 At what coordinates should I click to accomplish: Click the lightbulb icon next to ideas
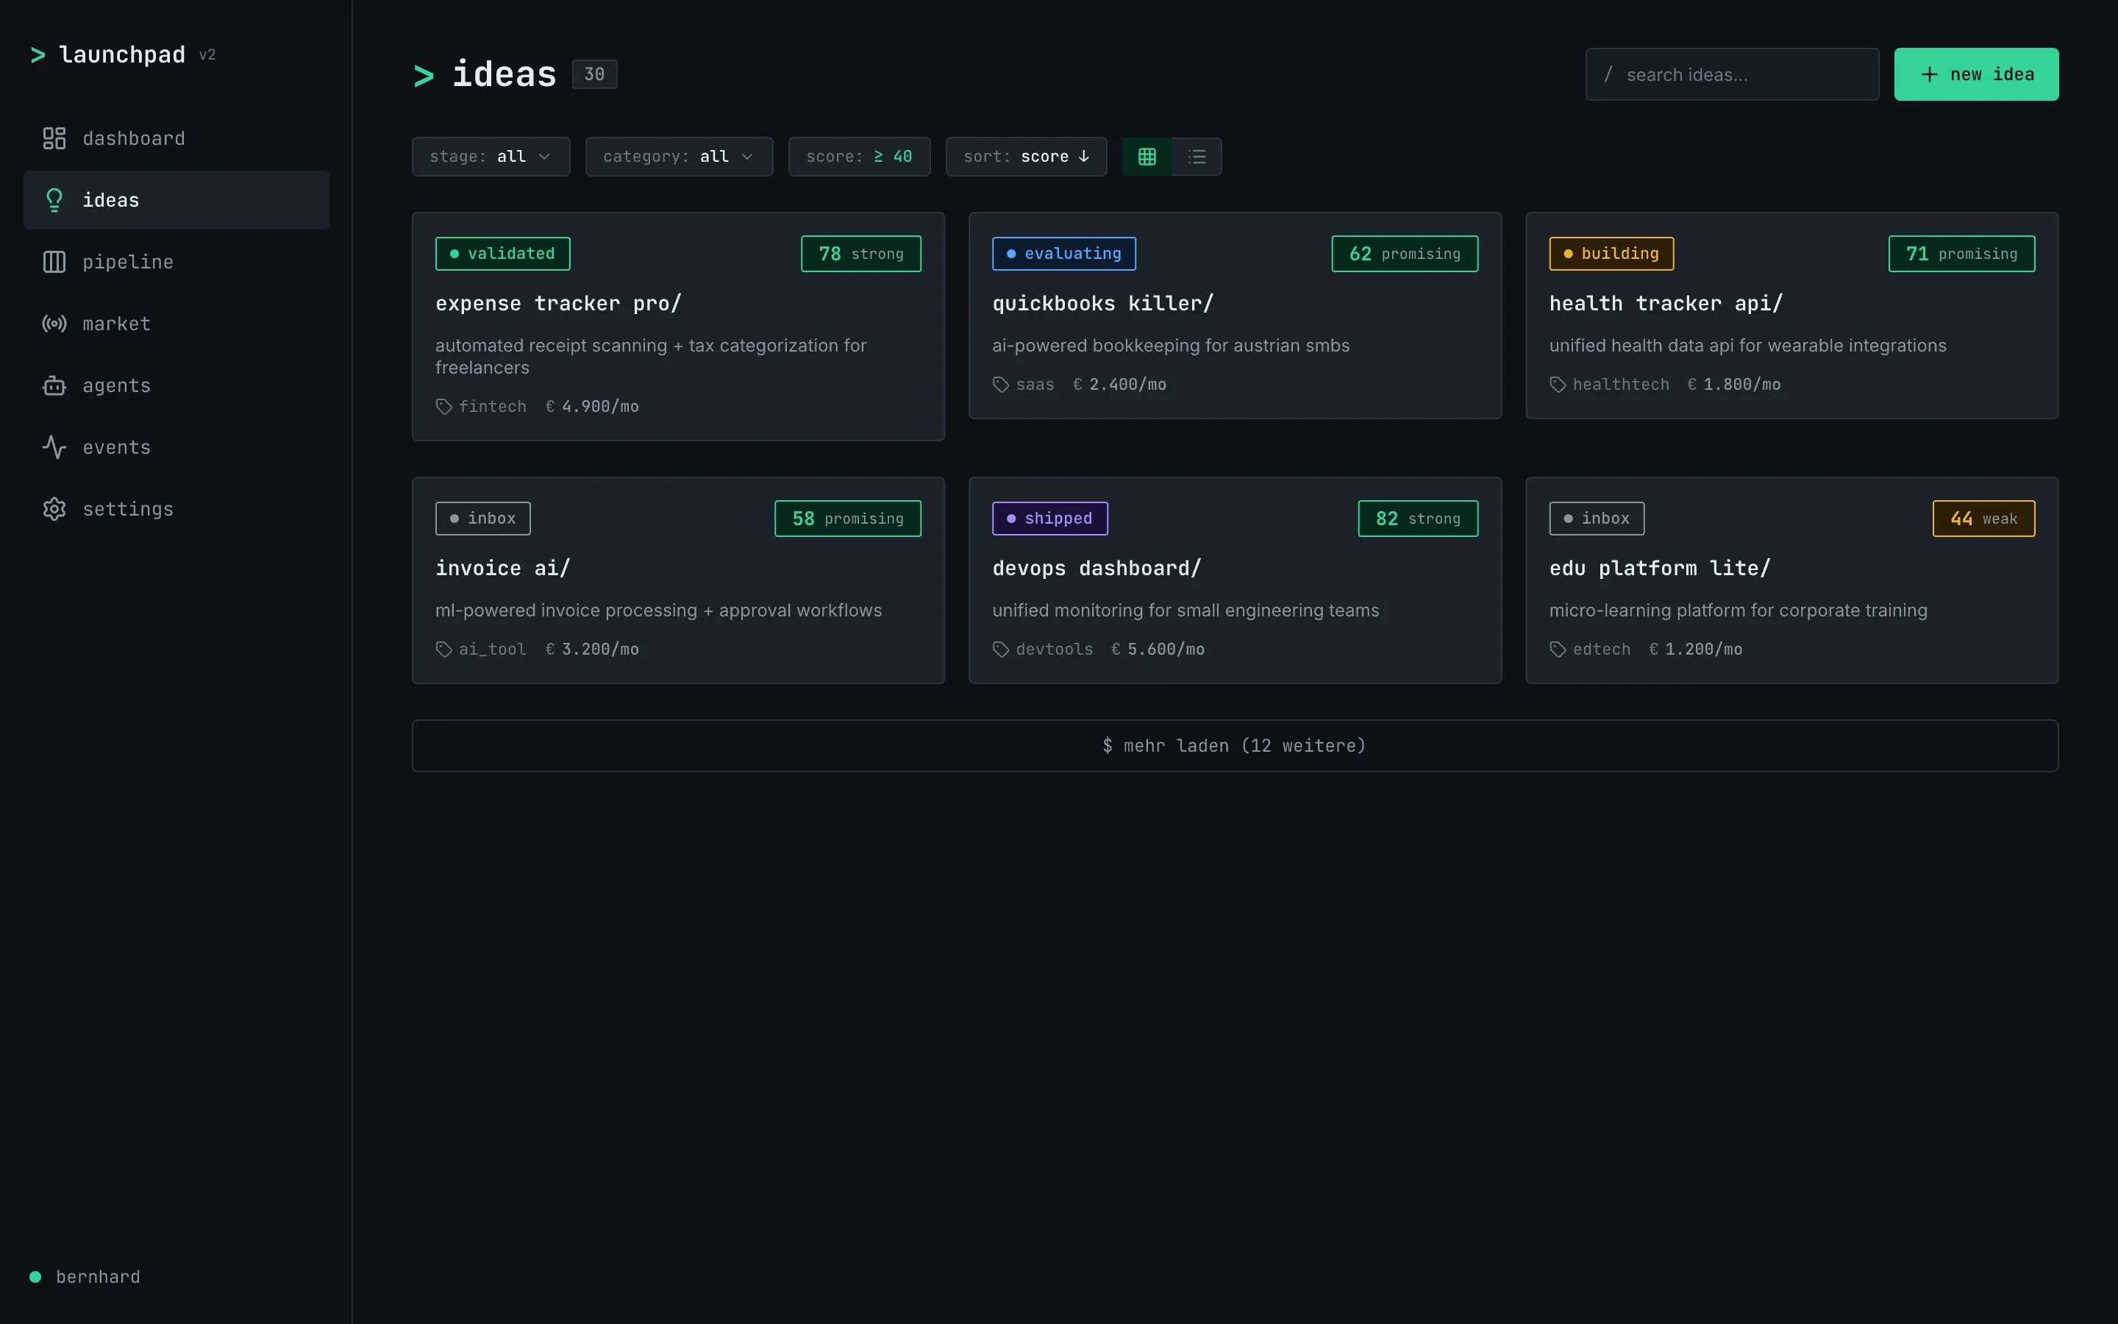pos(54,201)
